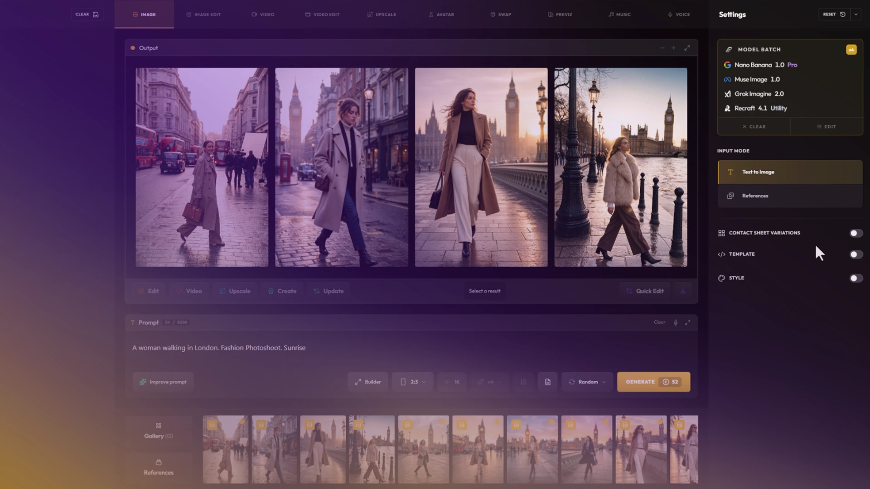Expand the Prompt panel with arrows icon
Viewport: 870px width, 489px height.
(x=687, y=322)
